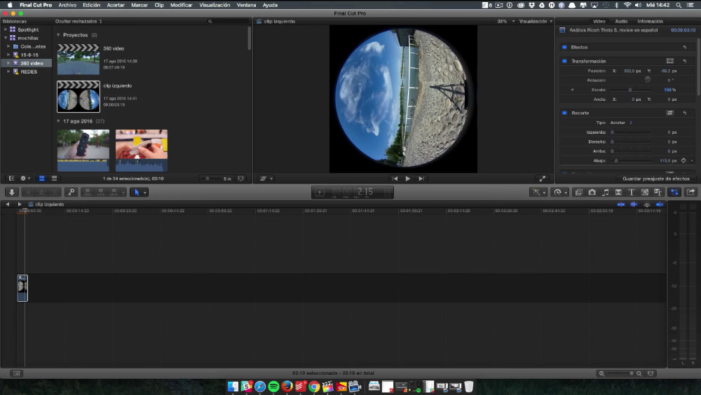Disable the Transformación checkbox
The width and height of the screenshot is (701, 395).
(x=564, y=61)
